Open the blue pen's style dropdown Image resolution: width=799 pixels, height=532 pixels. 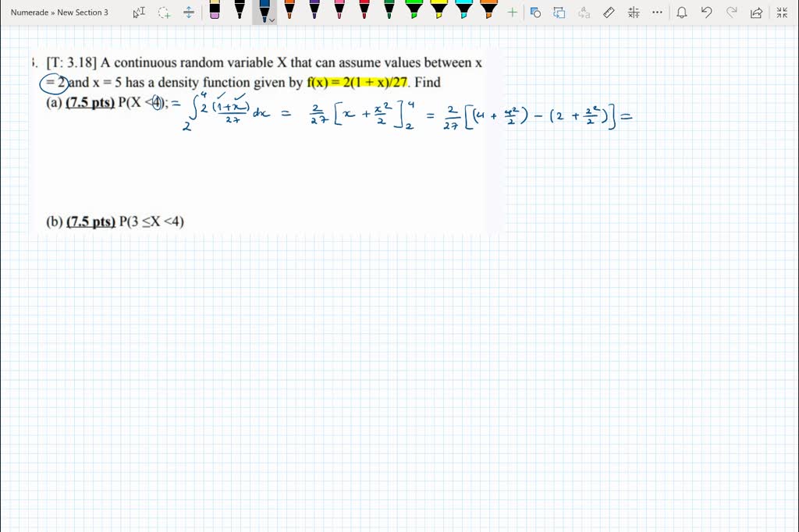[271, 20]
